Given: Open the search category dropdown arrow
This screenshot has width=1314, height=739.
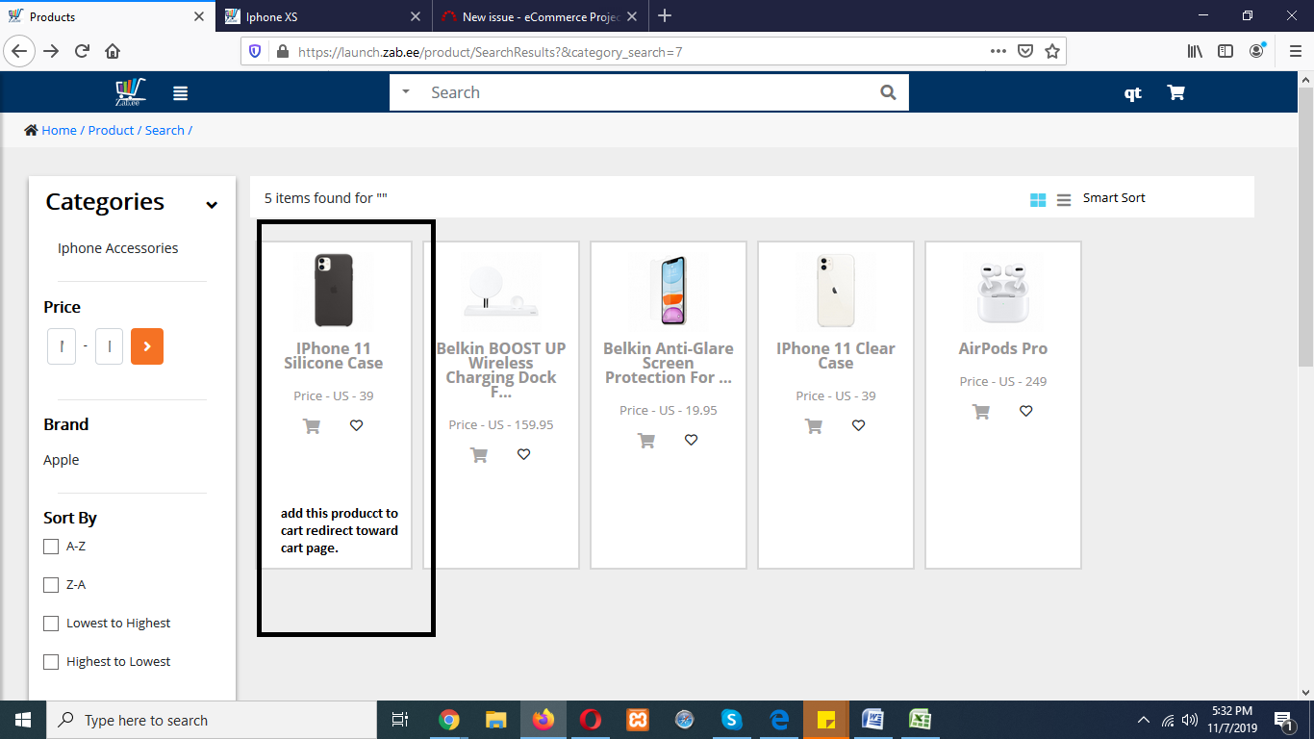Looking at the screenshot, I should pos(406,91).
